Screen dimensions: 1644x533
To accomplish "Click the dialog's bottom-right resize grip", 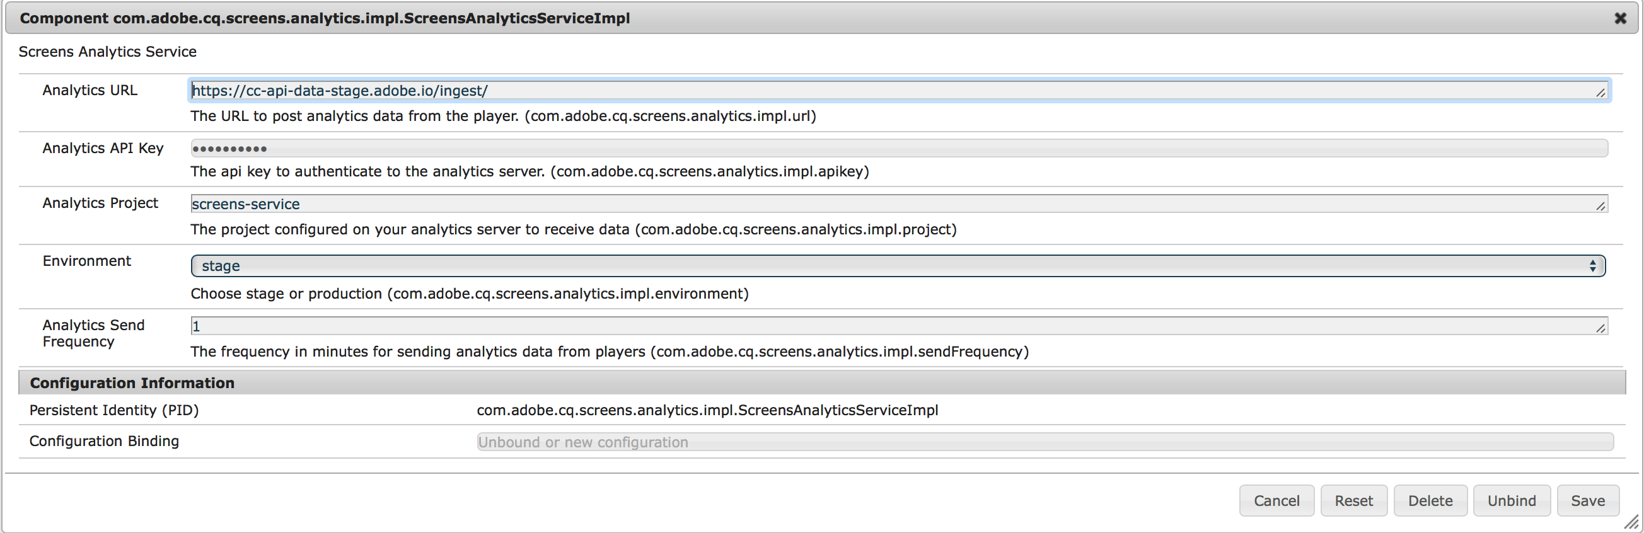I will [x=1631, y=522].
